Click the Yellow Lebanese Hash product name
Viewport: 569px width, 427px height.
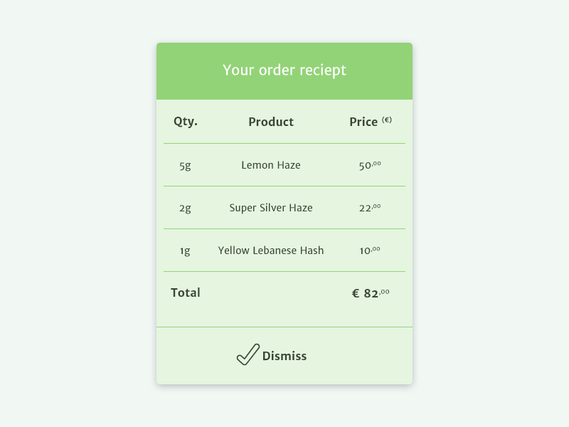coord(271,251)
